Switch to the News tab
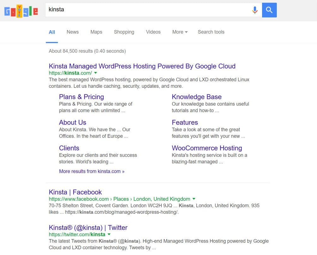The height and width of the screenshot is (255, 317). (73, 32)
